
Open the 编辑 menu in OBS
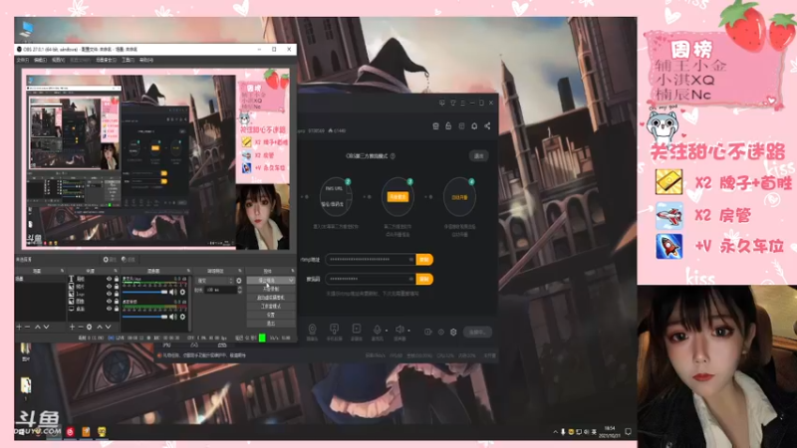point(40,60)
